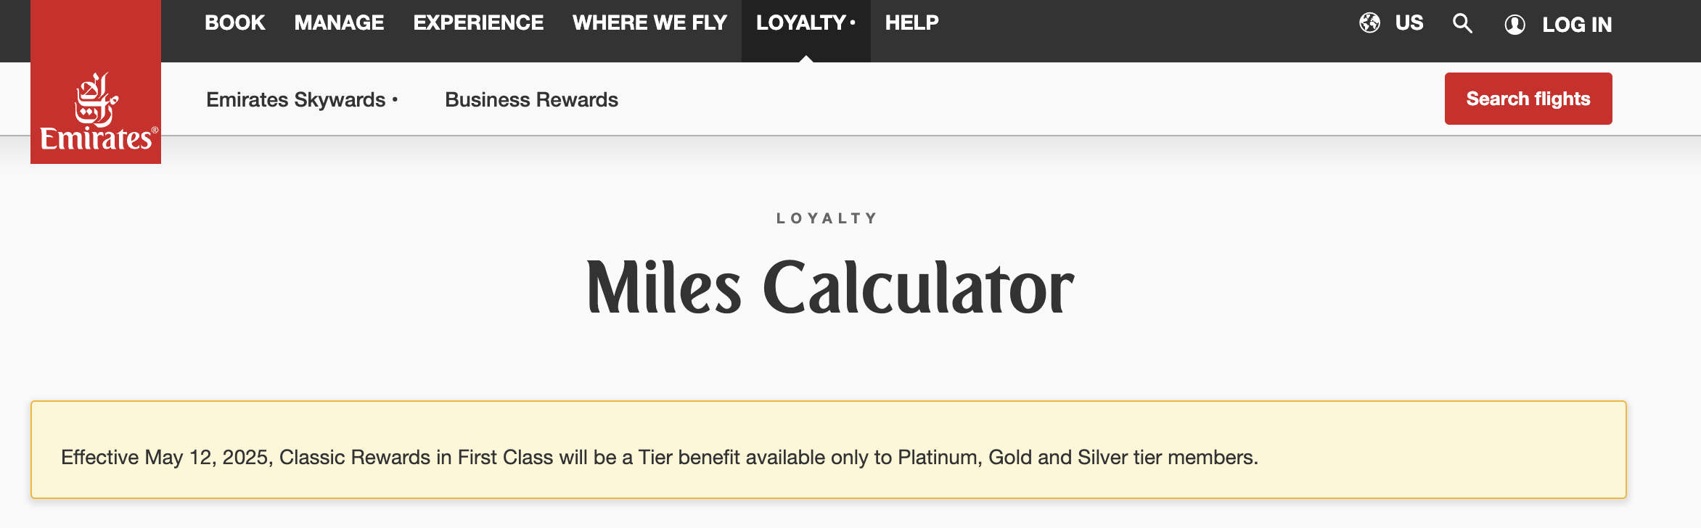Screen dimensions: 1701x528
Task: Click the Miles Calculator heading
Action: tap(829, 288)
